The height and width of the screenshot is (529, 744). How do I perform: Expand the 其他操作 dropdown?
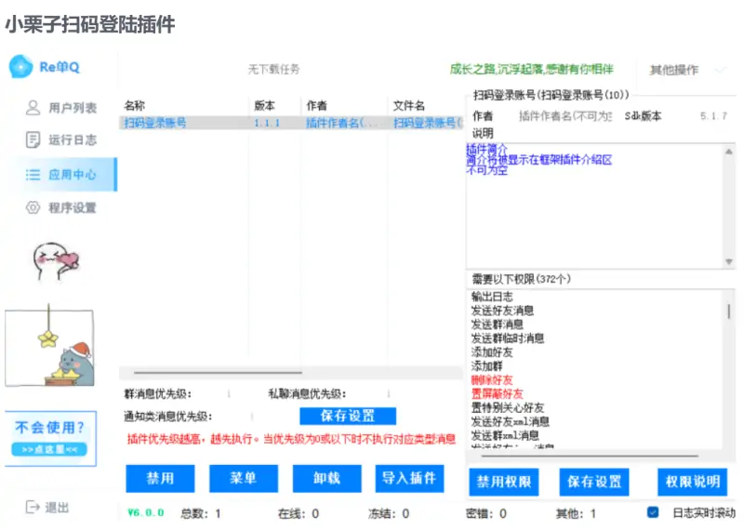pyautogui.click(x=687, y=71)
